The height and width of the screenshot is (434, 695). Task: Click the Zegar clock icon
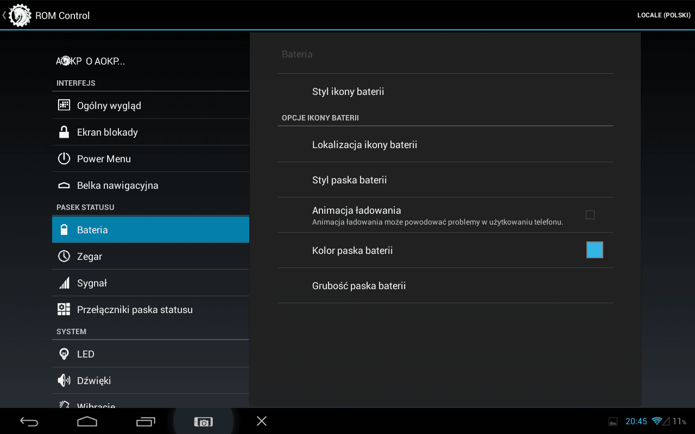[64, 256]
